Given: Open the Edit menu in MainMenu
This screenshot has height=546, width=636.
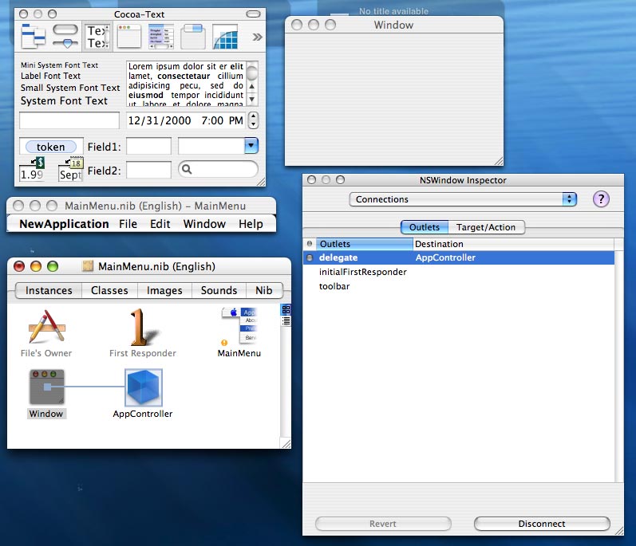Looking at the screenshot, I should (x=160, y=224).
